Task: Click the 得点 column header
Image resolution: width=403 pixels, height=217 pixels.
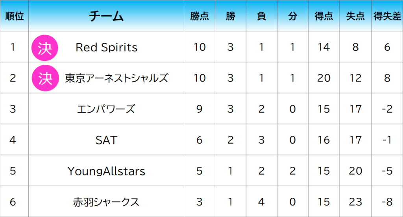Action: tap(324, 16)
